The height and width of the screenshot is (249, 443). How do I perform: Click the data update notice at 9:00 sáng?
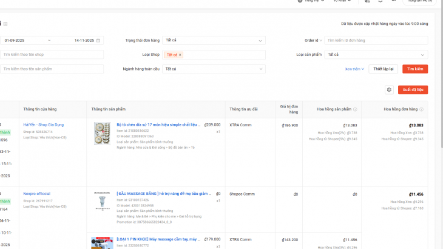click(x=385, y=24)
